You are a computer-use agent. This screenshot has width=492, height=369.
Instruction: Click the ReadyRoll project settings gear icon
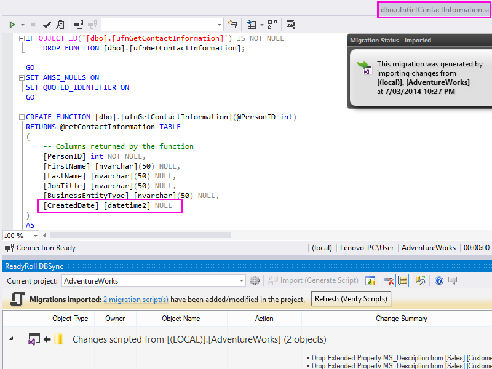click(255, 280)
